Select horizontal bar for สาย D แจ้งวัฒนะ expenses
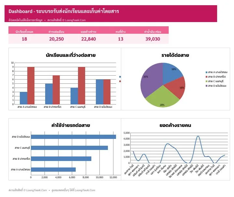 tap(73, 137)
